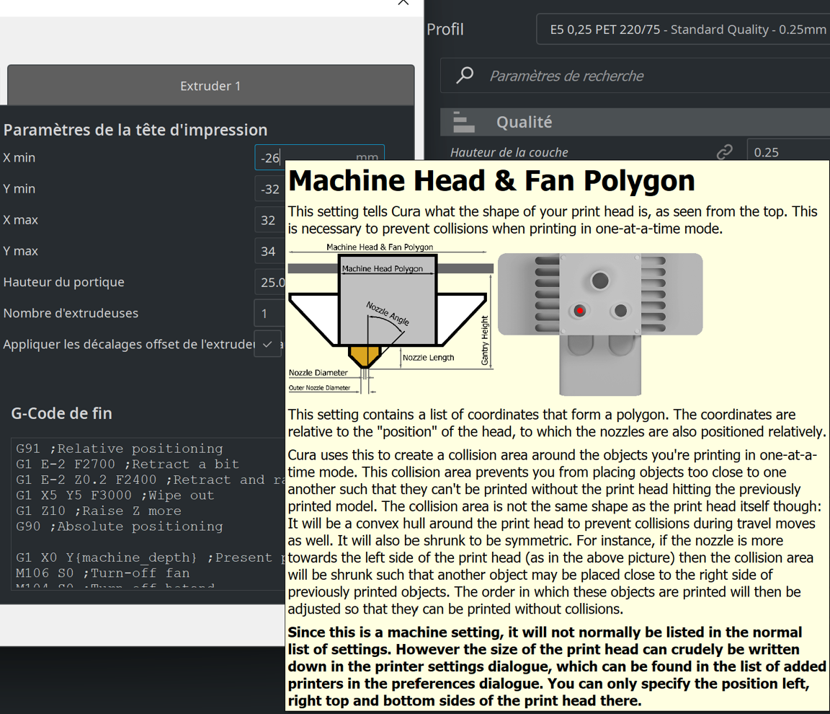Screen dimensions: 830x714
Task: Click the 'G91 ;Relative positioning' G-code line
Action: pyautogui.click(x=120, y=449)
